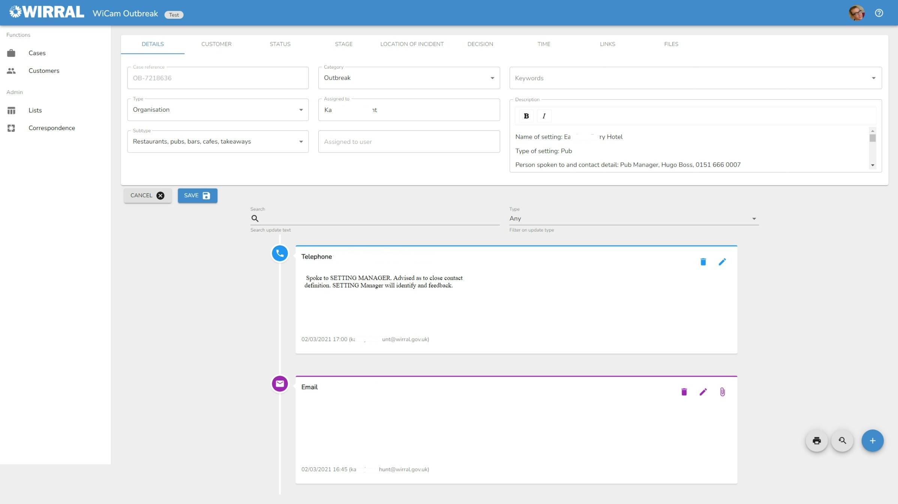This screenshot has width=898, height=504.
Task: Toggle bold in the Description editor
Action: [x=526, y=116]
